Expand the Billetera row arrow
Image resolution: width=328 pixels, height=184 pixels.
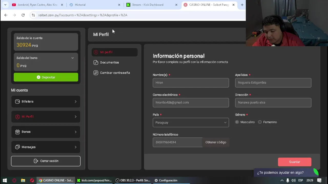point(76,101)
